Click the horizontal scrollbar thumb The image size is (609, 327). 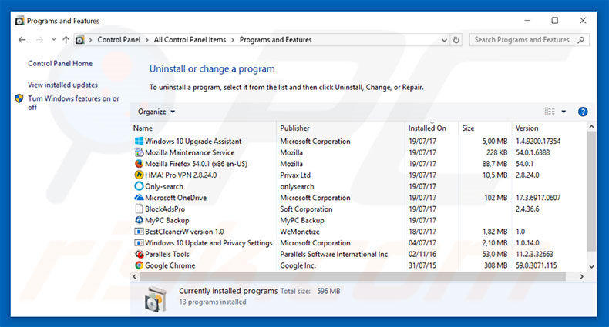(x=352, y=277)
